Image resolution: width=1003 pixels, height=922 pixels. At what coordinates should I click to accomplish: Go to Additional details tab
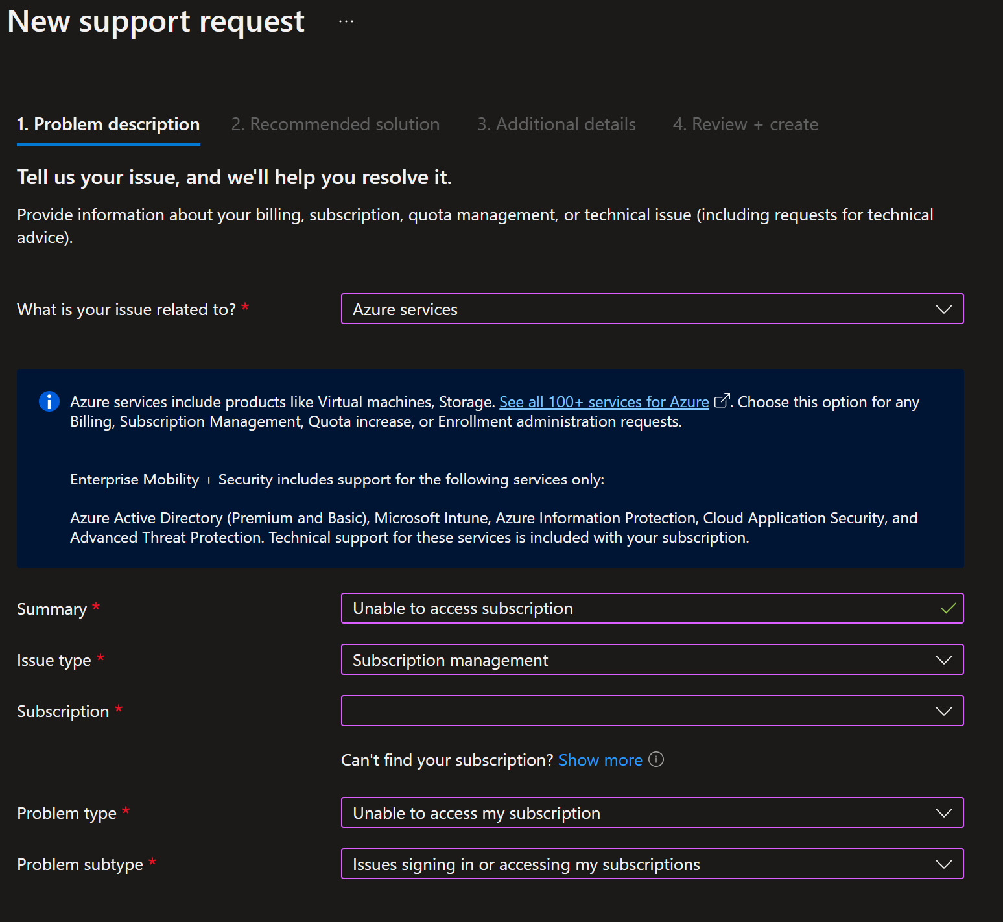[556, 124]
